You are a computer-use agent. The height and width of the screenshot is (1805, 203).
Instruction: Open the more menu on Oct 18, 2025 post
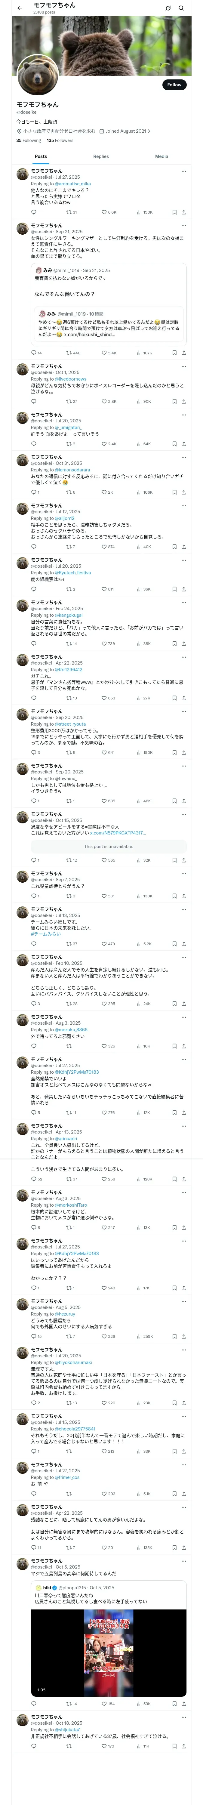pyautogui.click(x=183, y=1717)
